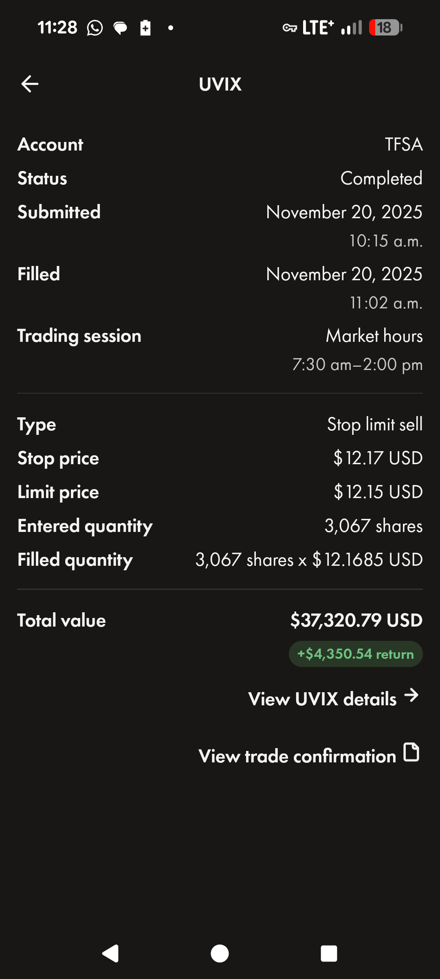
Task: Tap the arrow beside View UVIX details
Action: point(411,695)
